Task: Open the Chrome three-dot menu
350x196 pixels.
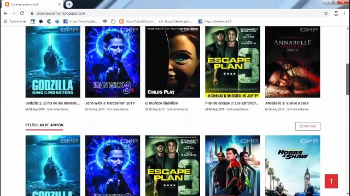Action: coord(345,13)
